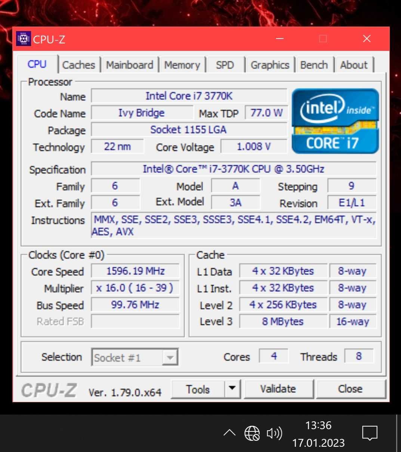Expand the Socket #1 selection dropdown
Screen dimensions: 401x452
click(170, 357)
